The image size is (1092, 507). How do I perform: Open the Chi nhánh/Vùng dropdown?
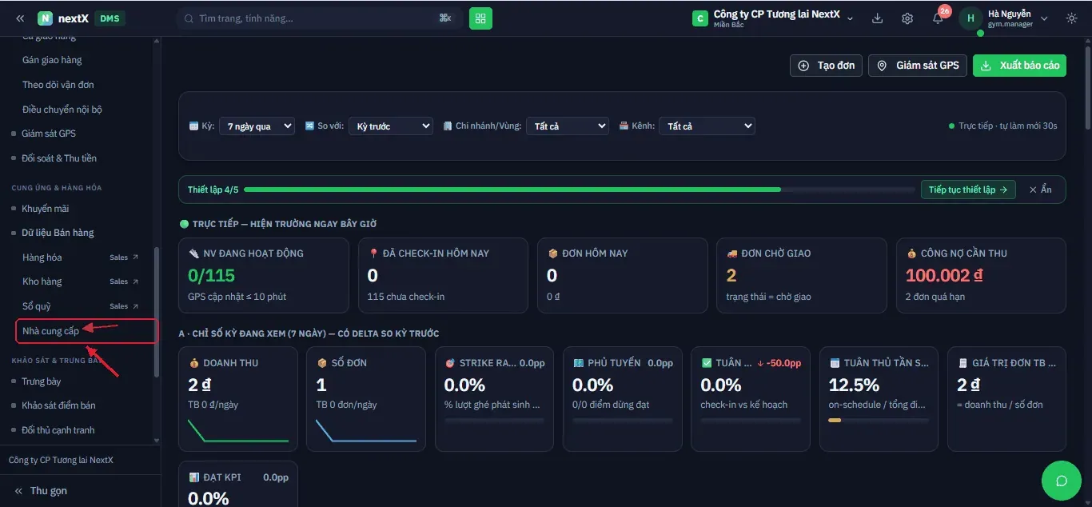(568, 126)
